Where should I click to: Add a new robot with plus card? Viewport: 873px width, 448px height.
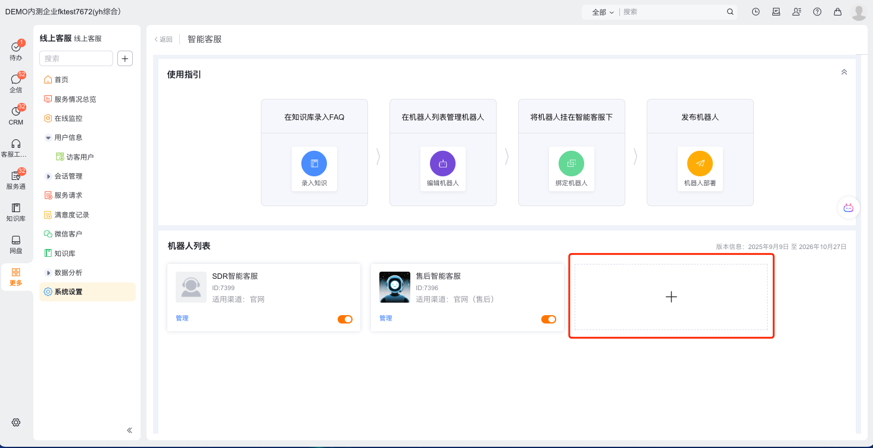point(671,297)
